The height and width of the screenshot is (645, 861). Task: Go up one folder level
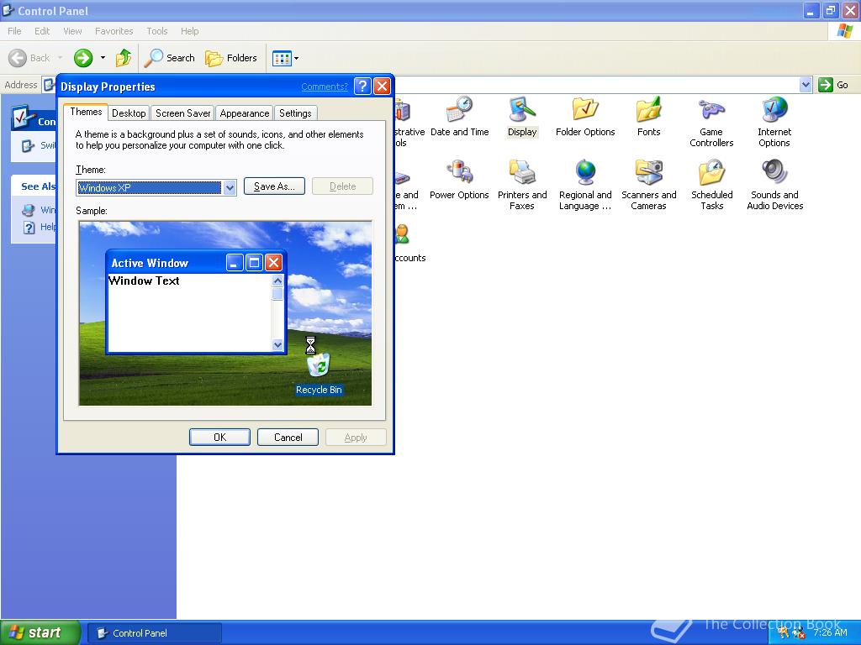(x=124, y=58)
